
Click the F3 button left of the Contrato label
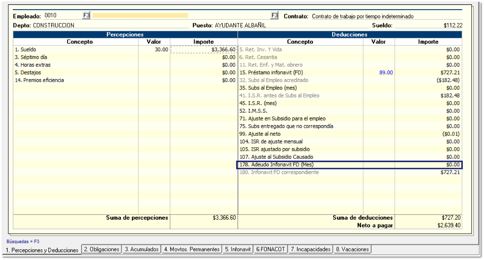[x=274, y=15]
